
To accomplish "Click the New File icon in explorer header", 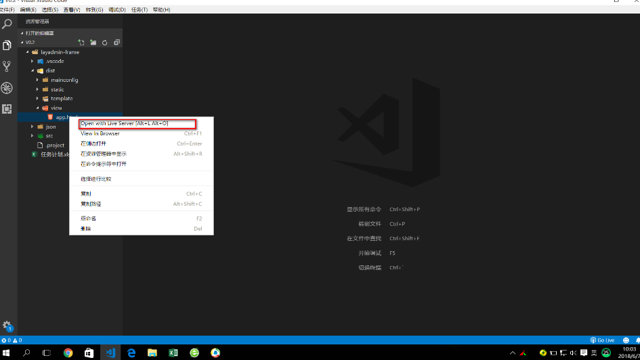I will [x=81, y=43].
